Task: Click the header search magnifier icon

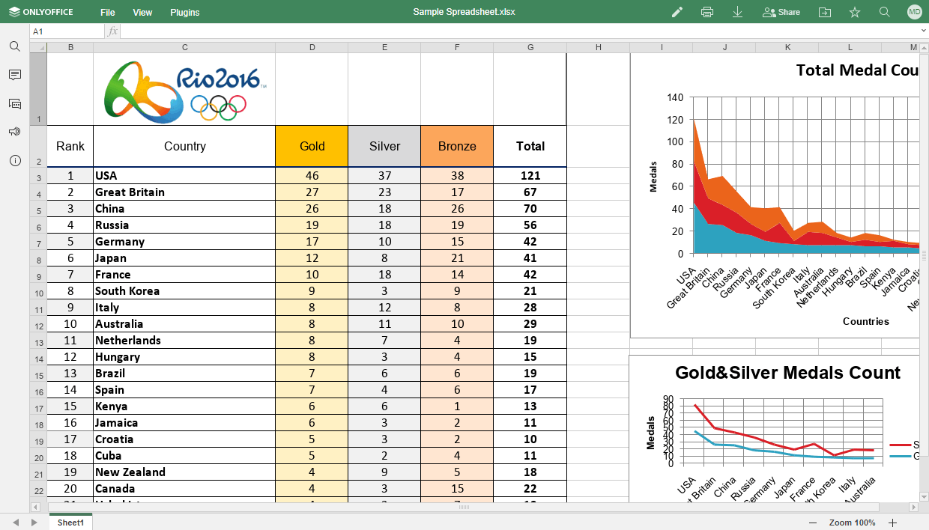Action: pos(884,12)
